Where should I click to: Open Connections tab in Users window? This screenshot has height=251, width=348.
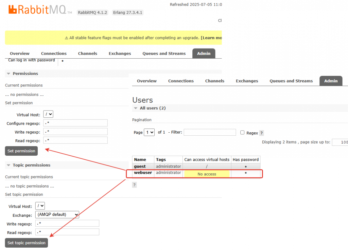click(181, 81)
